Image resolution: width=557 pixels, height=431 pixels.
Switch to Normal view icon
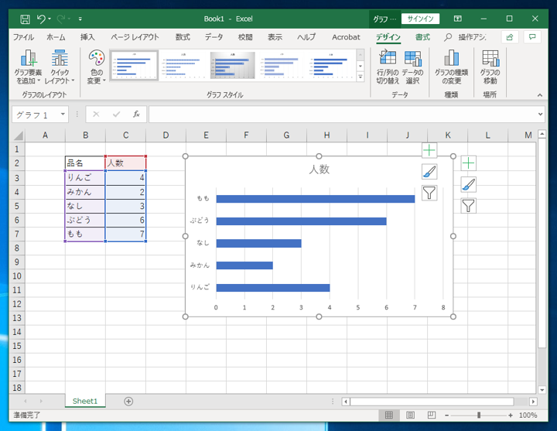[389, 415]
